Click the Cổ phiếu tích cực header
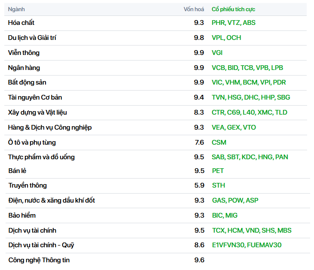This screenshot has height=270, width=314. pyautogui.click(x=233, y=9)
